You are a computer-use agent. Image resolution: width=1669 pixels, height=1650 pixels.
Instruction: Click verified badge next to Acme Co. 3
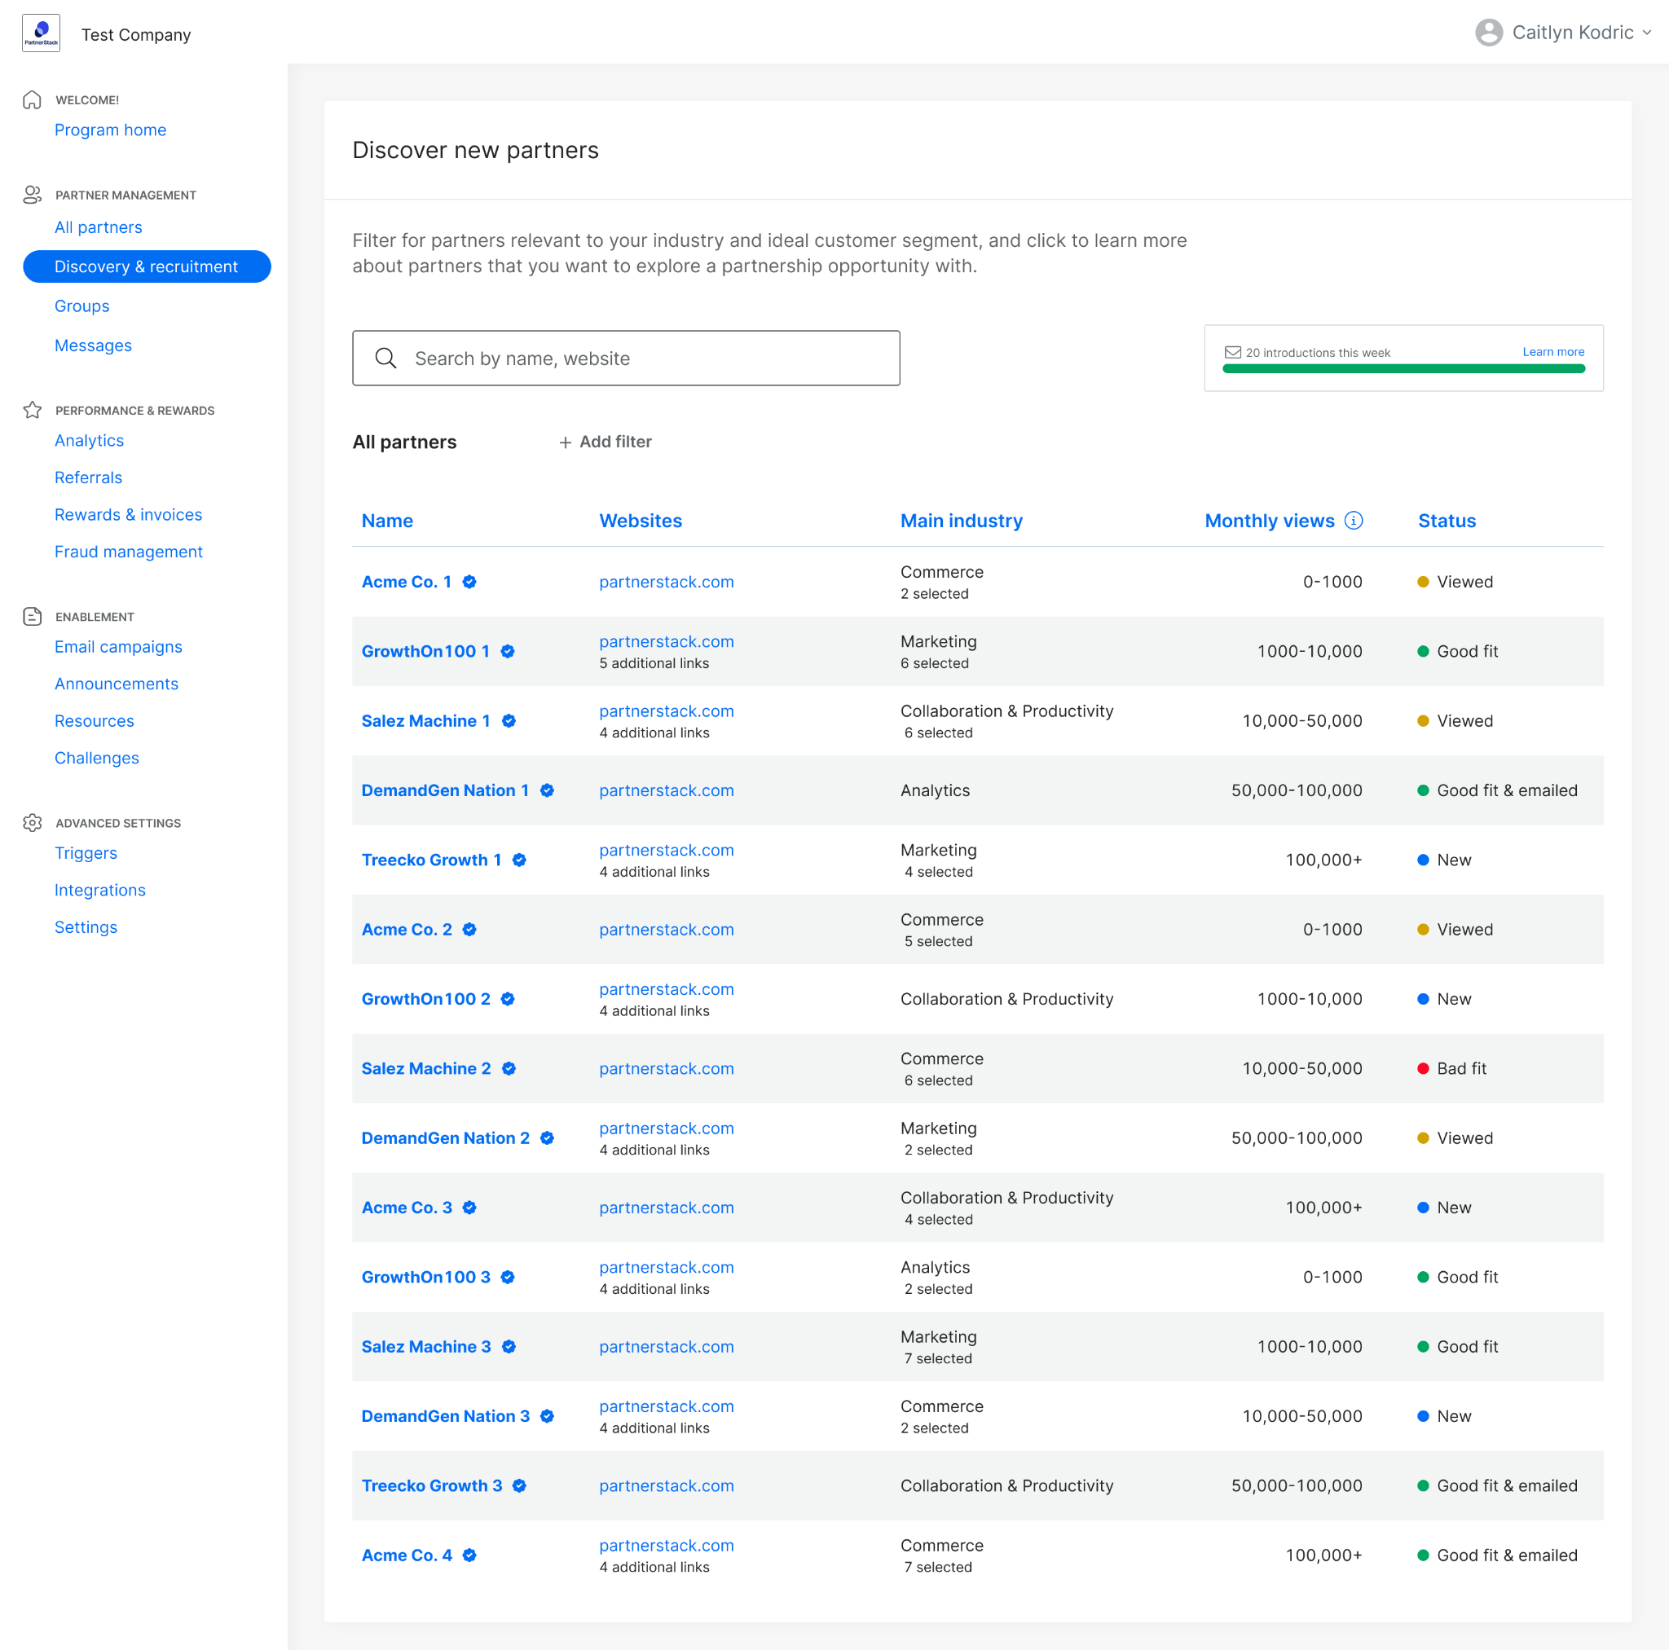coord(469,1208)
